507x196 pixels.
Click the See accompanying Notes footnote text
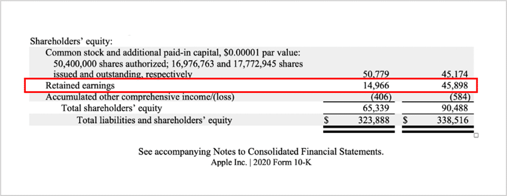261,151
